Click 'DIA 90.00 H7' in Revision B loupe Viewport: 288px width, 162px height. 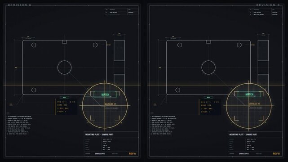click(x=254, y=104)
